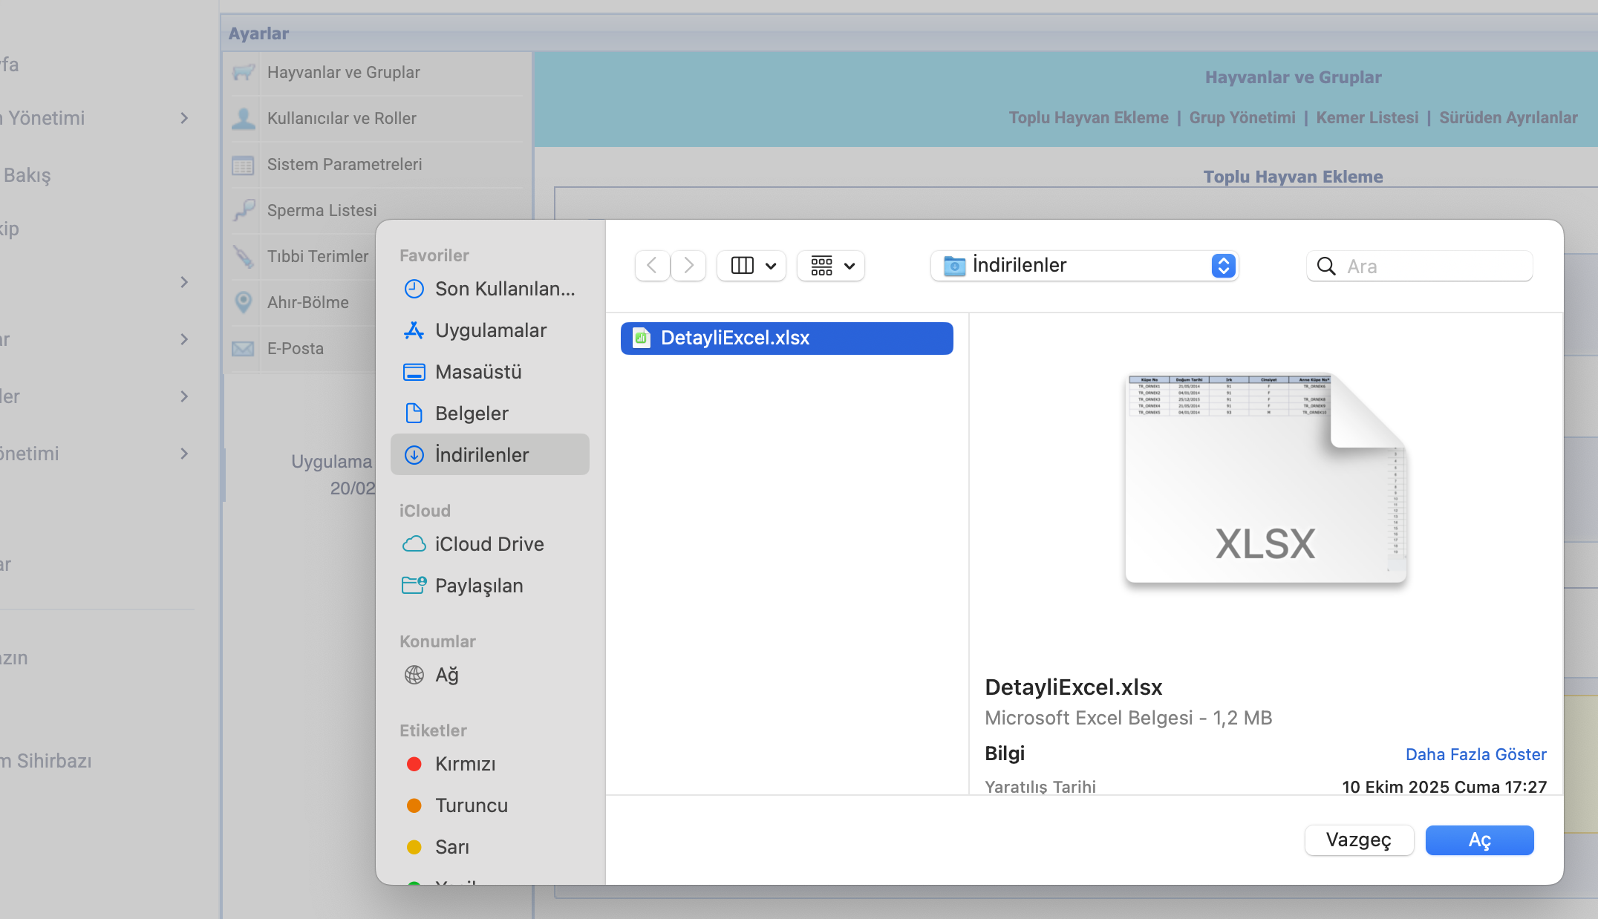Open Masaüstü in sidebar

click(x=478, y=372)
